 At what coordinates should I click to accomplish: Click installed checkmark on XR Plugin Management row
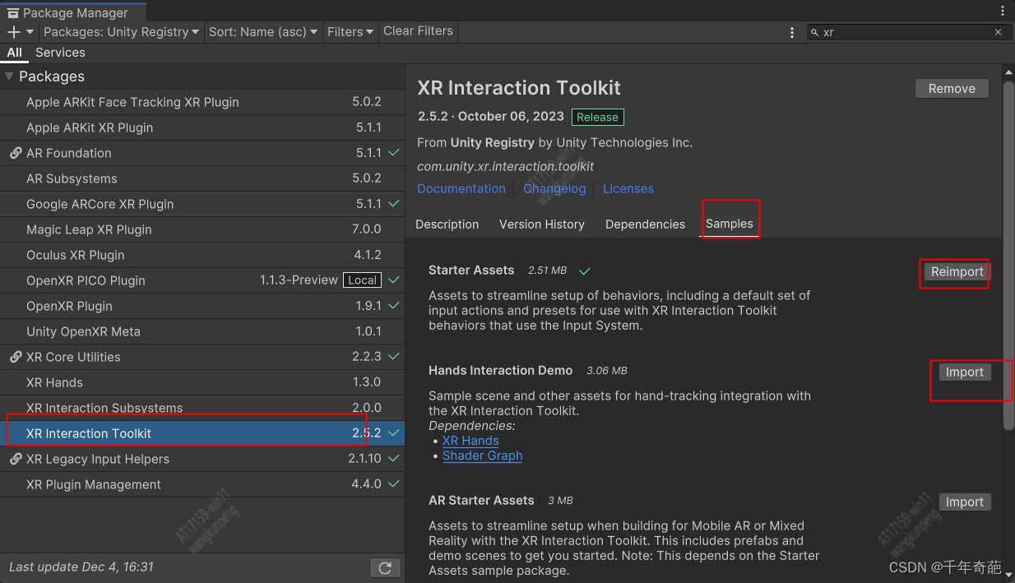click(394, 484)
